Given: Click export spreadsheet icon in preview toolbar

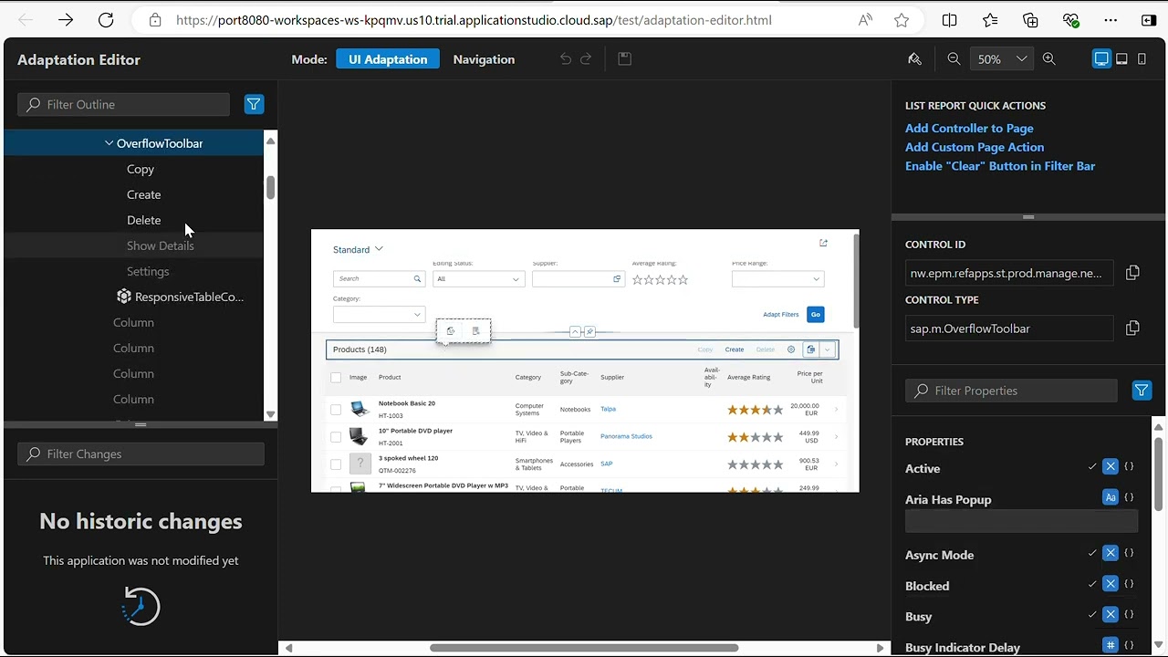Looking at the screenshot, I should coord(810,349).
